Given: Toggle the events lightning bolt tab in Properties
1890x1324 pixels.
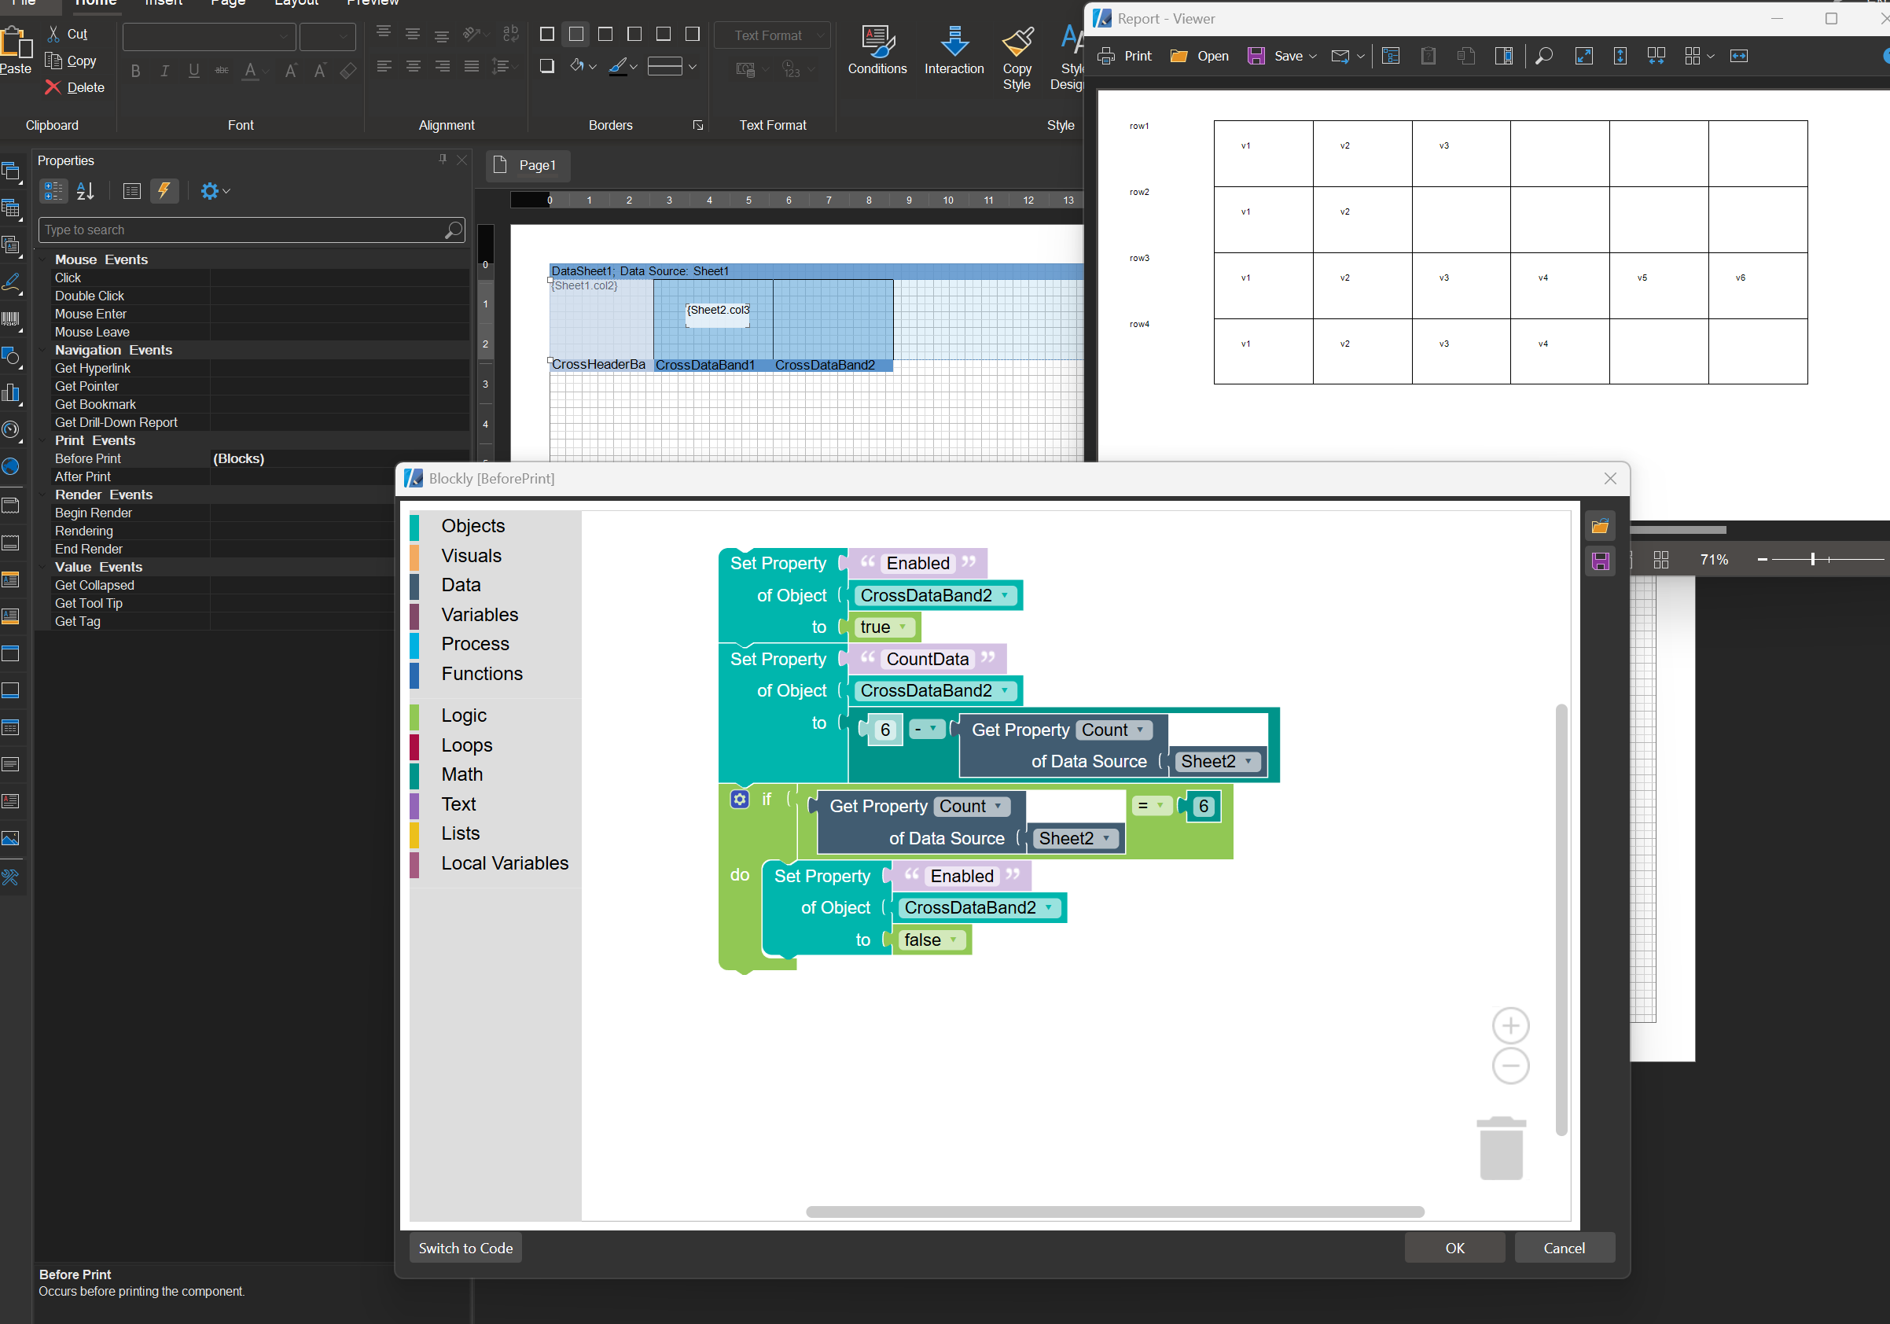Looking at the screenshot, I should click(164, 191).
